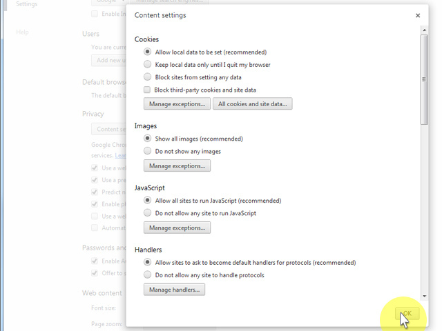The height and width of the screenshot is (331, 442).
Task: Select Show all images option
Action: (148, 139)
